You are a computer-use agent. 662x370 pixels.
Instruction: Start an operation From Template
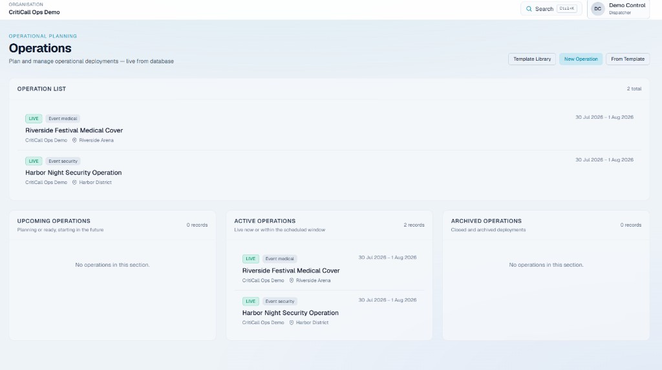coord(627,59)
